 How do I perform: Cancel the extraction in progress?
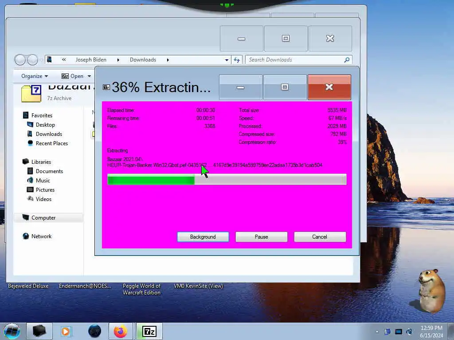[320, 237]
